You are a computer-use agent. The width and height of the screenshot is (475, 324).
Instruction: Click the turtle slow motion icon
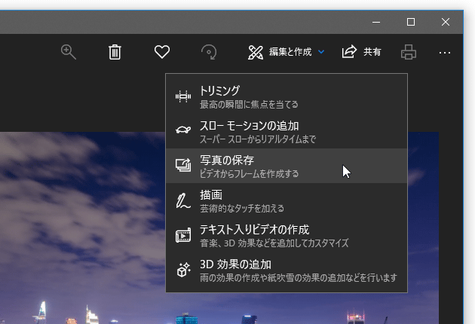click(x=183, y=130)
